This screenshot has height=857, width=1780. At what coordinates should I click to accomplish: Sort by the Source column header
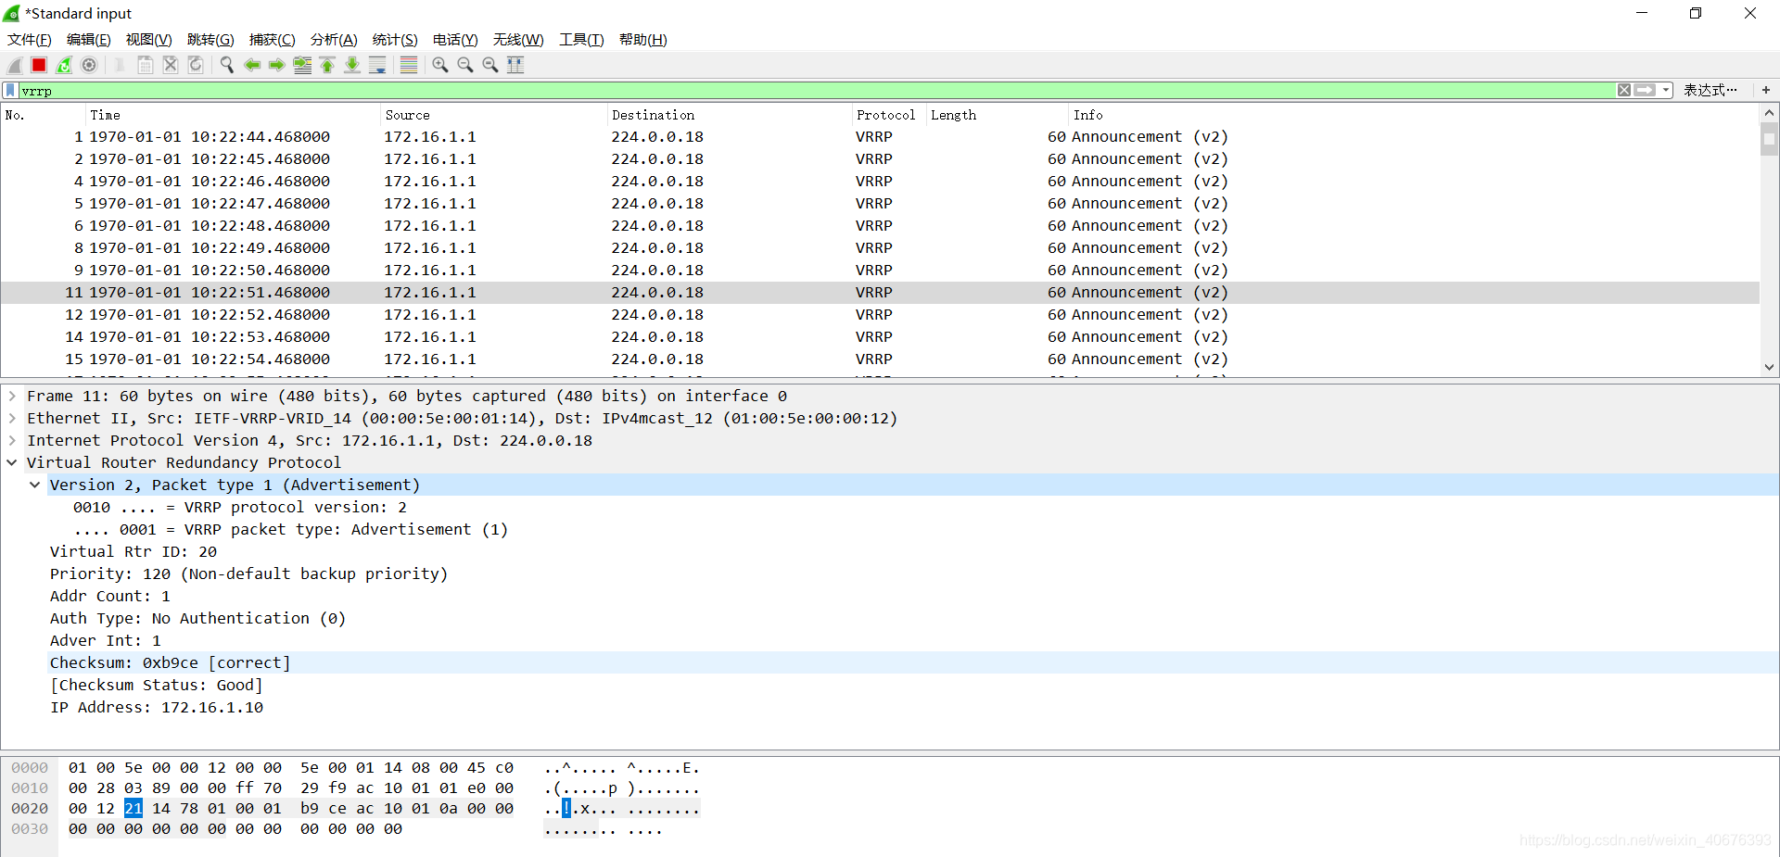pos(494,115)
